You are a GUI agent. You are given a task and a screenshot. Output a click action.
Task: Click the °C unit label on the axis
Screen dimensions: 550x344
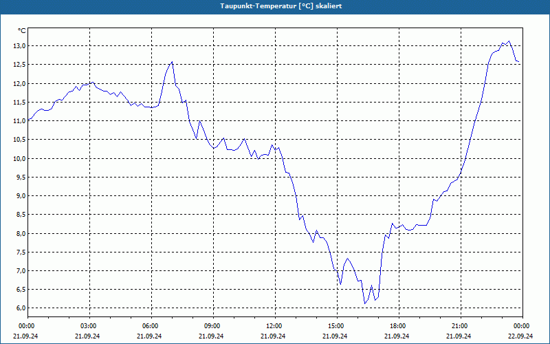22,31
